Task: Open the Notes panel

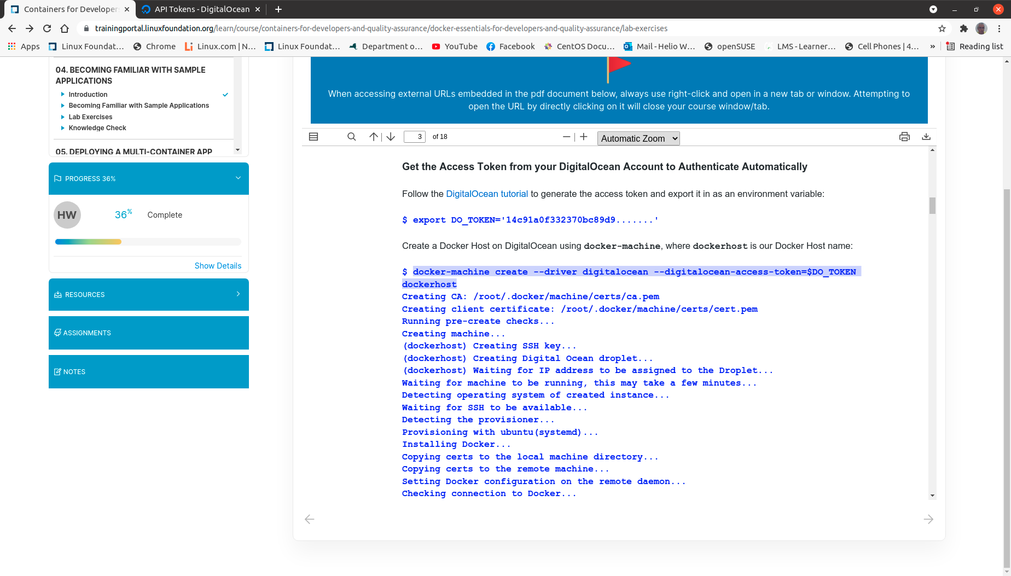Action: (149, 372)
